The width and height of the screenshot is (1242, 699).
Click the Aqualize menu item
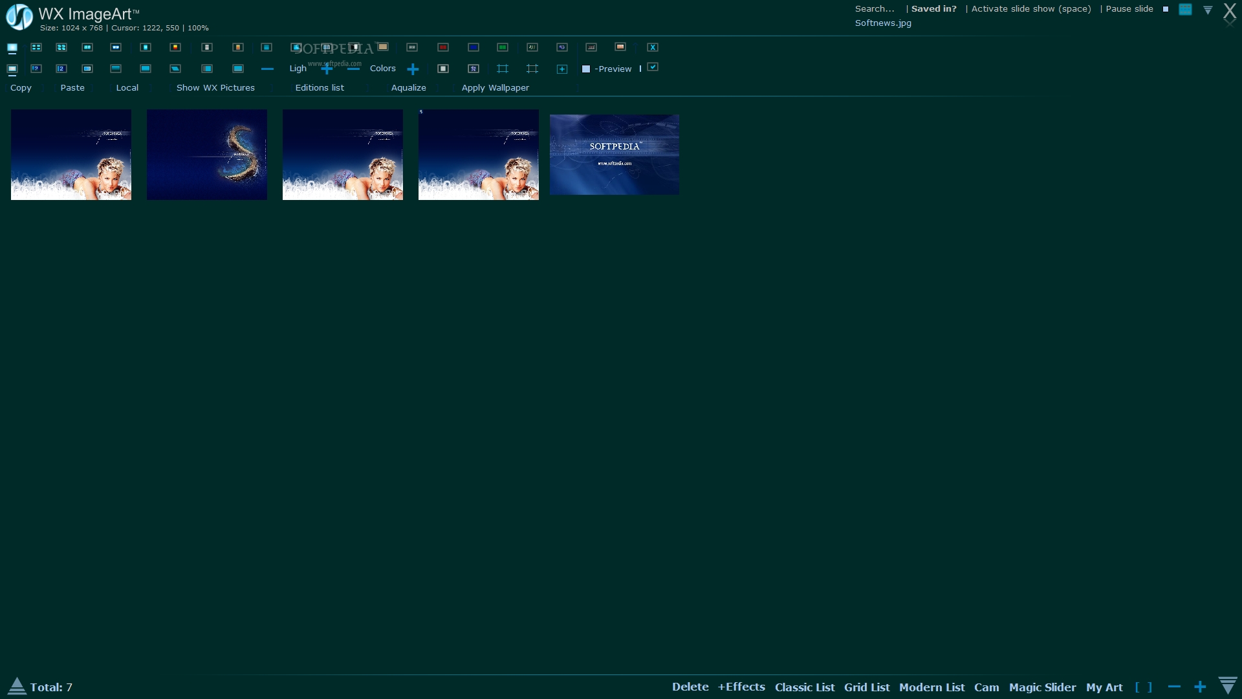[409, 87]
